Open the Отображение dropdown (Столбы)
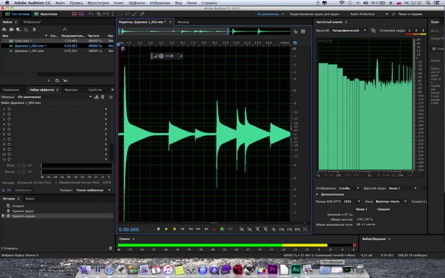 349,188
